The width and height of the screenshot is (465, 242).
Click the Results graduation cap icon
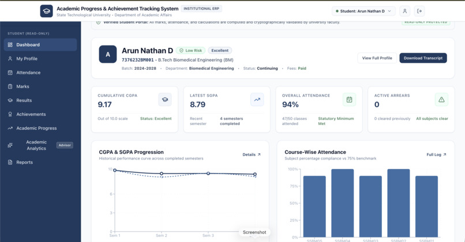pyautogui.click(x=10, y=100)
